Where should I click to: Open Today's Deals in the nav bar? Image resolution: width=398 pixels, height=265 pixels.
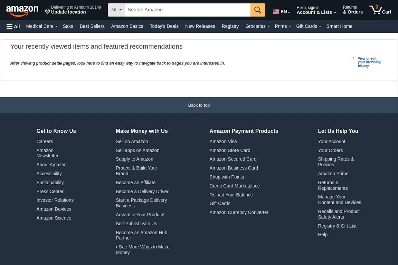[164, 26]
